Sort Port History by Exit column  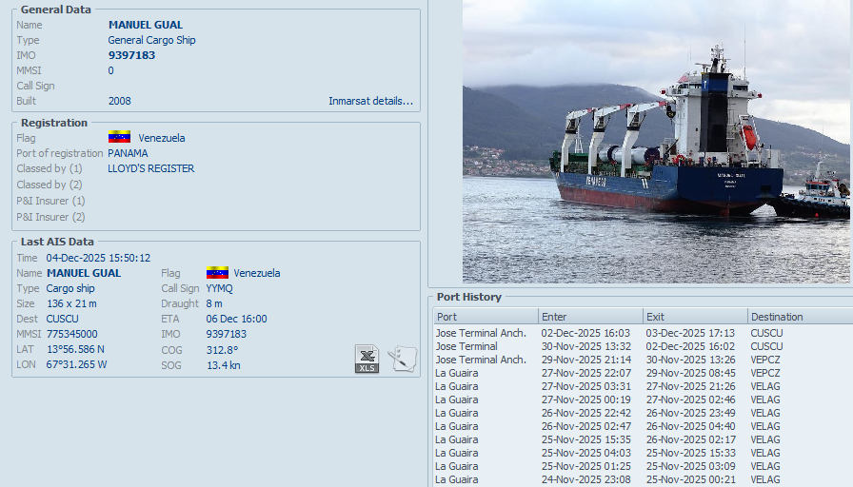695,317
